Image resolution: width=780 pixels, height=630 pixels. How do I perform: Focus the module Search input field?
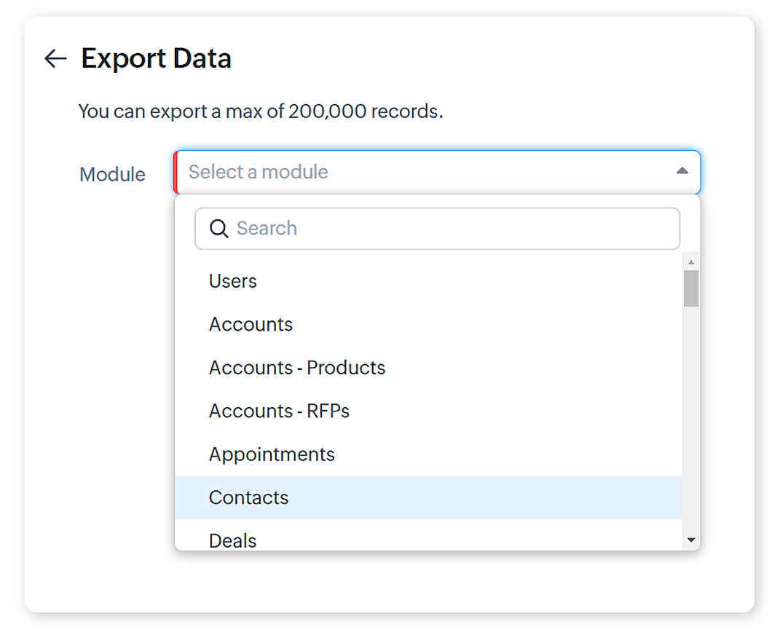tap(452, 229)
